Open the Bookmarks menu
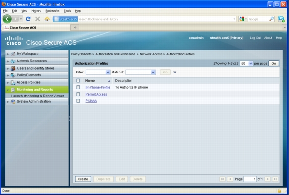The width and height of the screenshot is (289, 195). point(53,11)
